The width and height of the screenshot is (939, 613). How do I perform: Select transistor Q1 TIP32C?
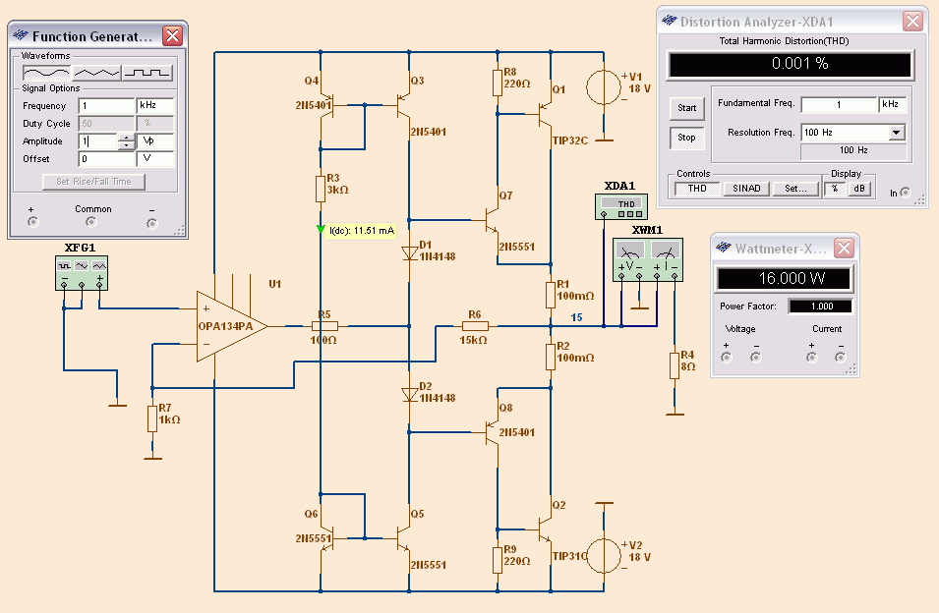(544, 112)
